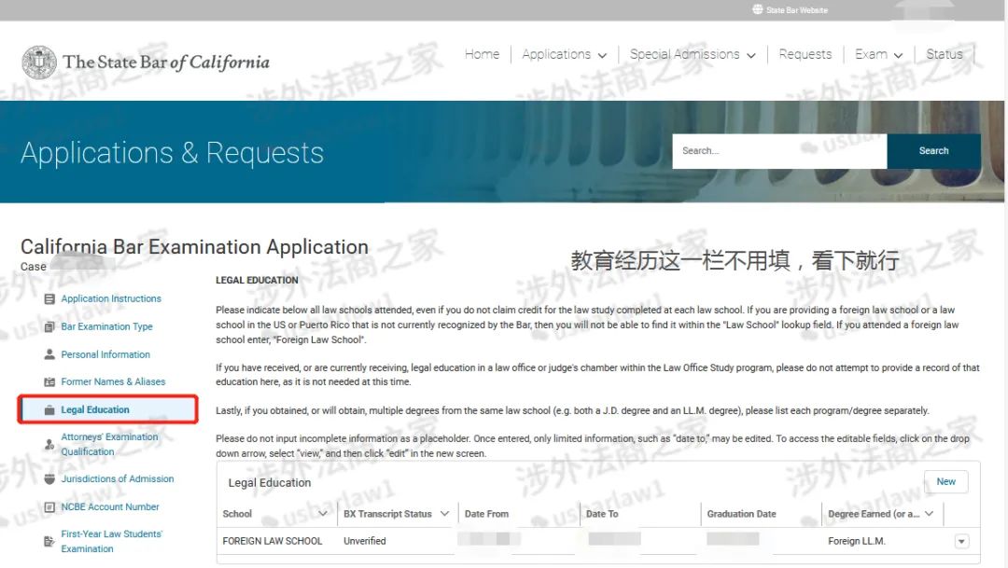Open row actions arrow for FOREIGN LAW SCHOOL
Screen dimensions: 1008x568
pyautogui.click(x=961, y=542)
